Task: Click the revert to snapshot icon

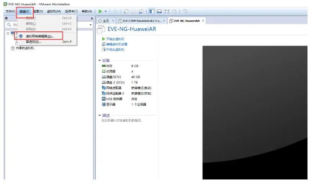Action: [x=134, y=11]
